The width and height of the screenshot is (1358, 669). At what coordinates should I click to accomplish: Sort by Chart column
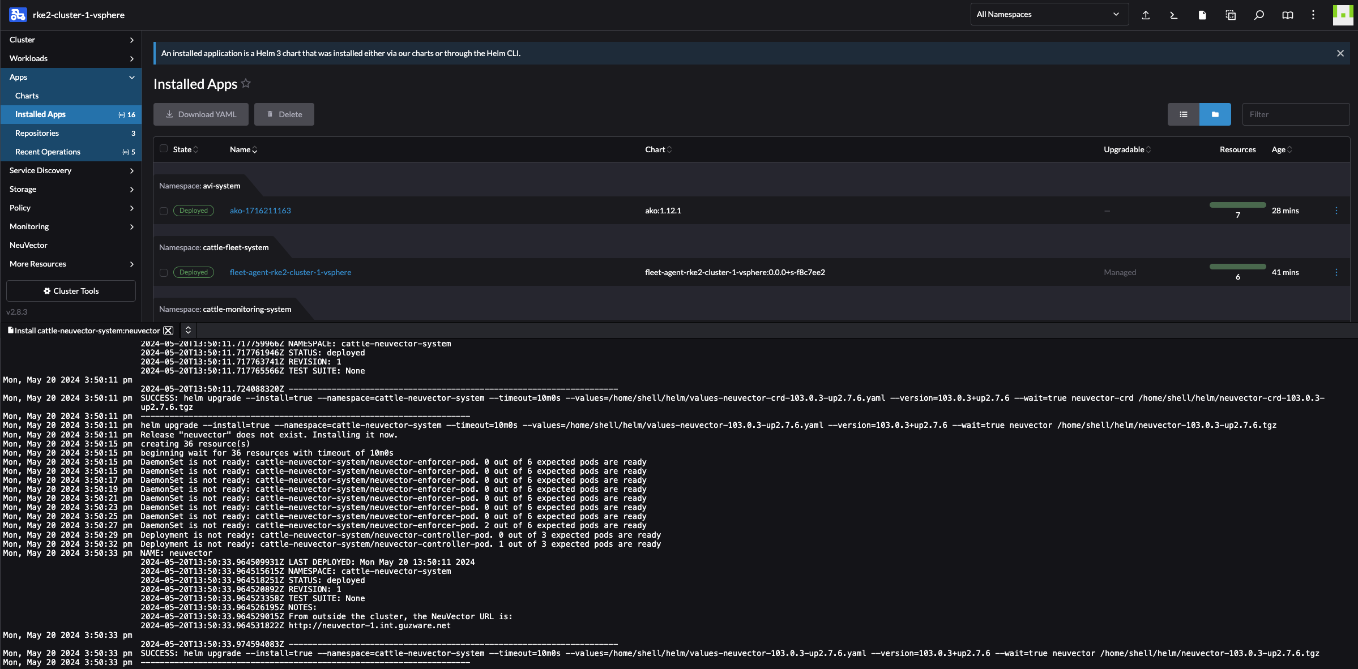coord(659,149)
